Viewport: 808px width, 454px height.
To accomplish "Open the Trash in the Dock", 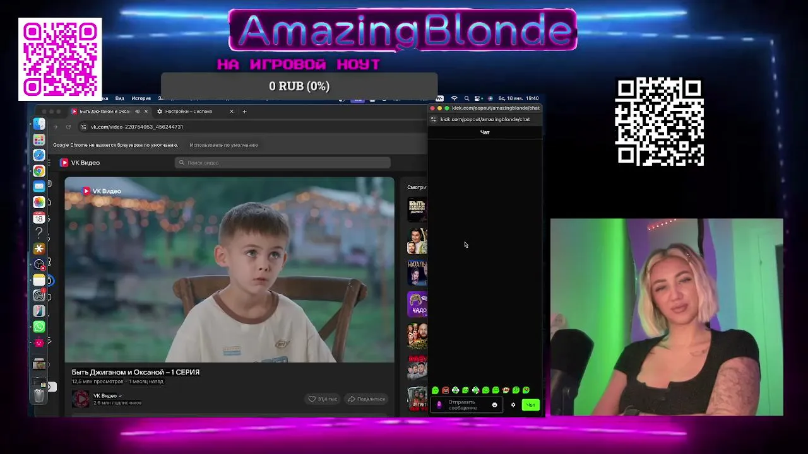I will [x=39, y=395].
